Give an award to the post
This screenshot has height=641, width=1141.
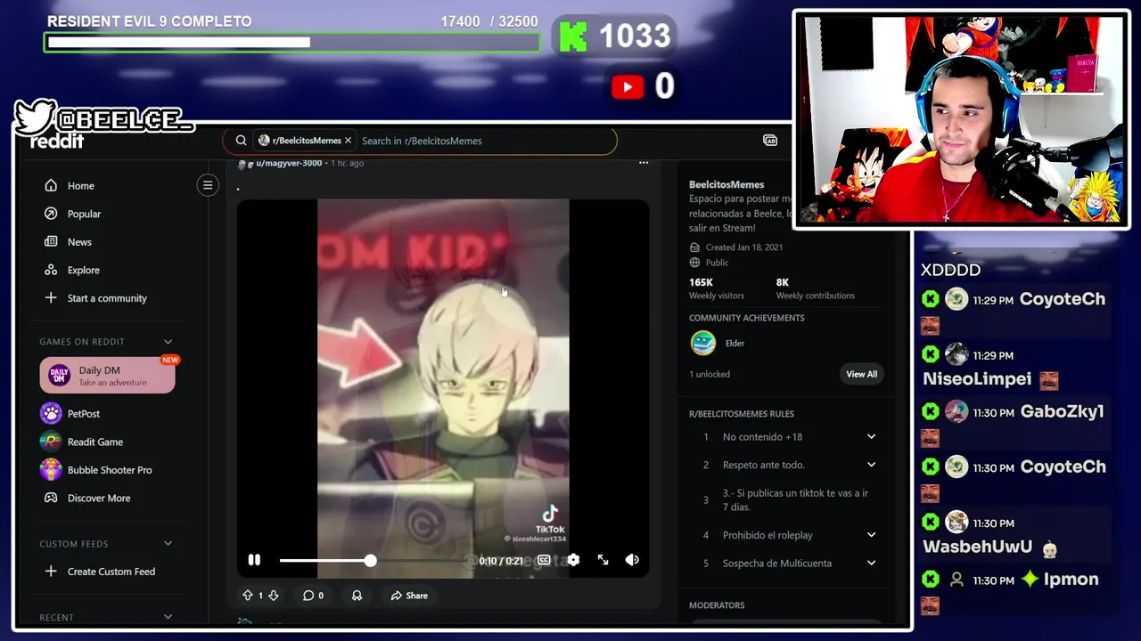click(357, 596)
